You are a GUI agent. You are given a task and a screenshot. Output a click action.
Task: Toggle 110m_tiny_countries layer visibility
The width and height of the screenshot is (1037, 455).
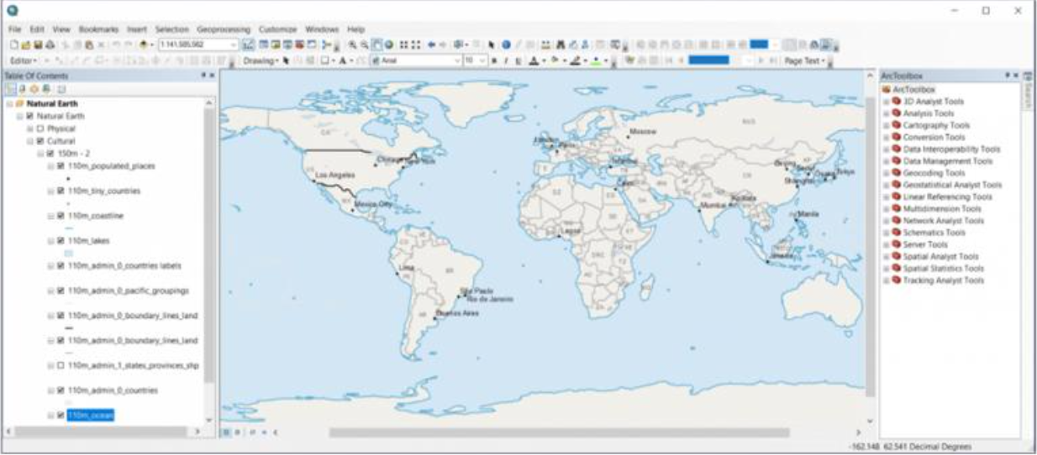pos(60,191)
